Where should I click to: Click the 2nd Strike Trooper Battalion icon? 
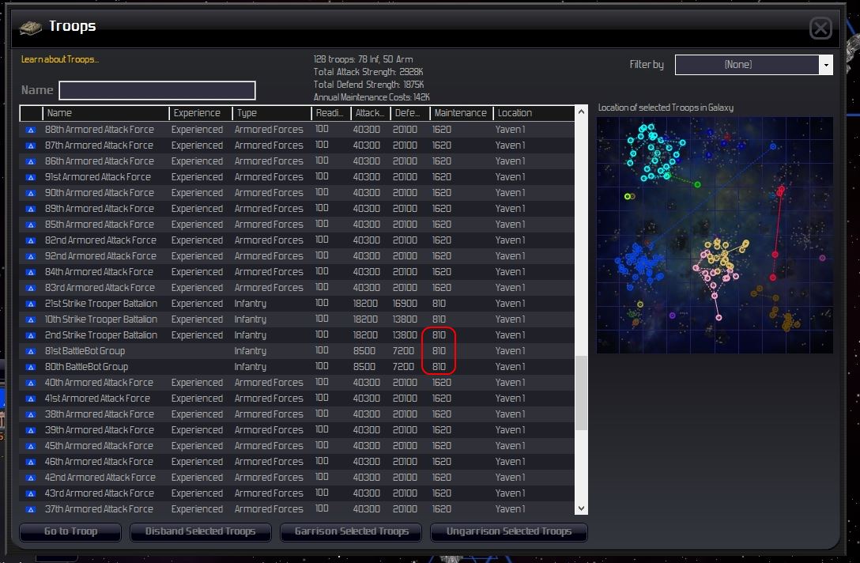tap(31, 335)
